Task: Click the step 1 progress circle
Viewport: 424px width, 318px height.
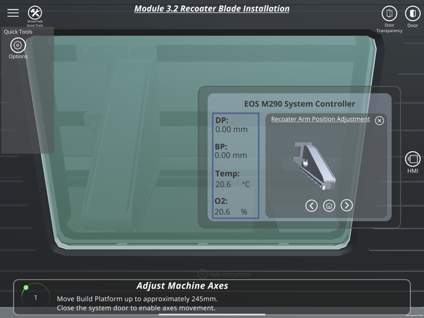Action: 35,297
